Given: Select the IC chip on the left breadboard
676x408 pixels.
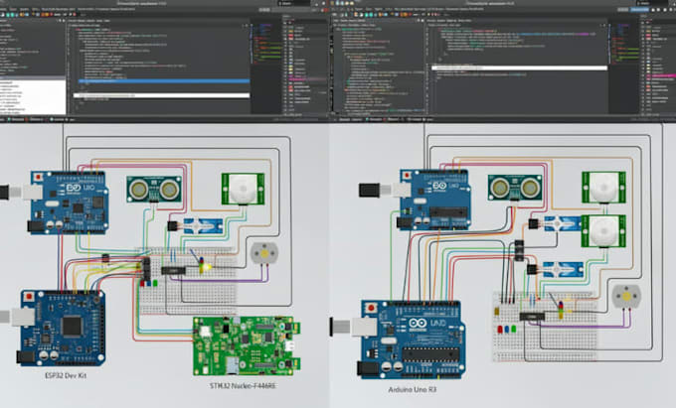Looking at the screenshot, I should [173, 270].
